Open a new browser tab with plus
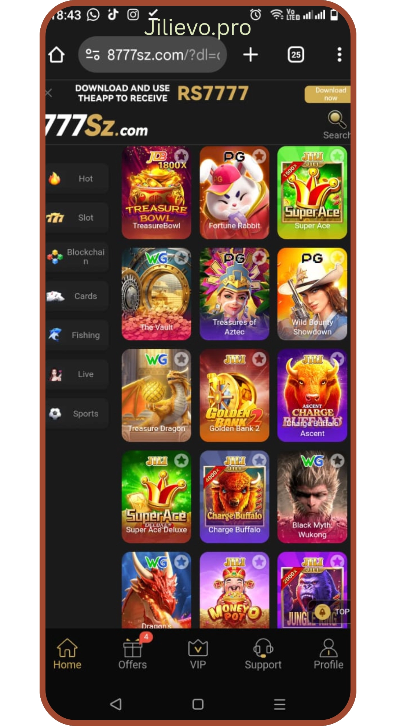 (x=251, y=55)
